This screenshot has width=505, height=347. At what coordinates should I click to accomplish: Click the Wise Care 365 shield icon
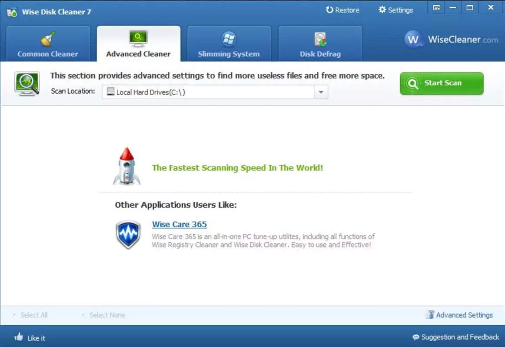[128, 235]
